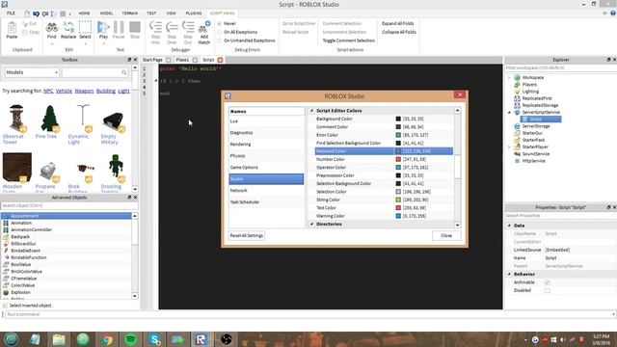Collapse Directories section in settings
Image resolution: width=617 pixels, height=347 pixels.
point(311,225)
